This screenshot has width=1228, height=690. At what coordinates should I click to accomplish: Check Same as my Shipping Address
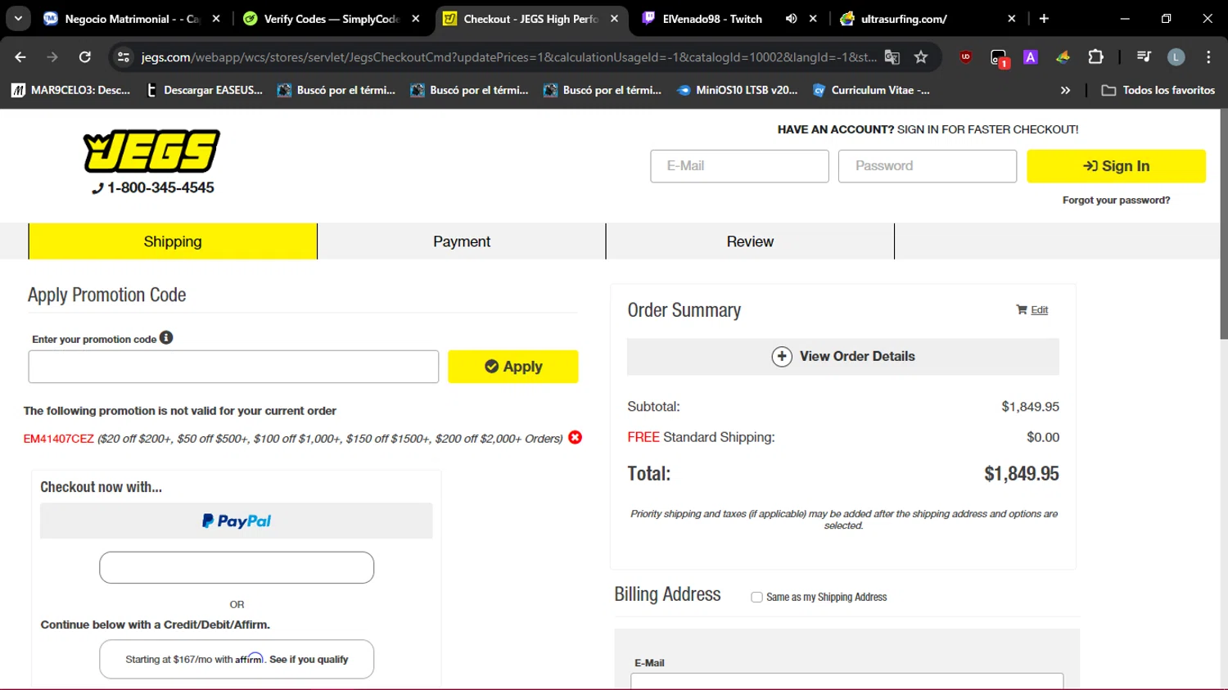[x=756, y=598]
